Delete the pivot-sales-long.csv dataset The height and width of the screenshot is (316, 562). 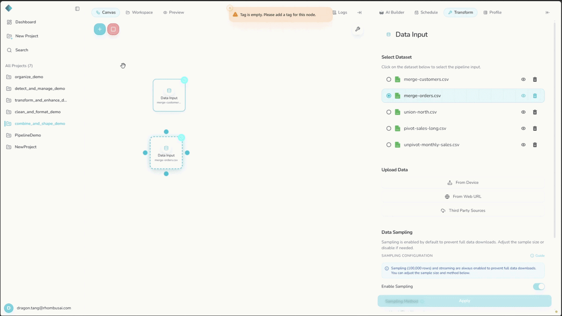tap(535, 129)
